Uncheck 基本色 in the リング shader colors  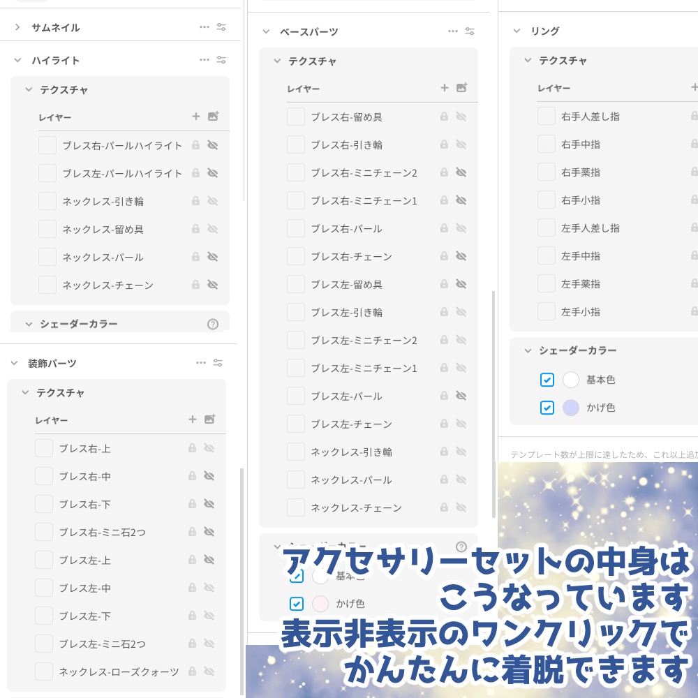click(547, 380)
